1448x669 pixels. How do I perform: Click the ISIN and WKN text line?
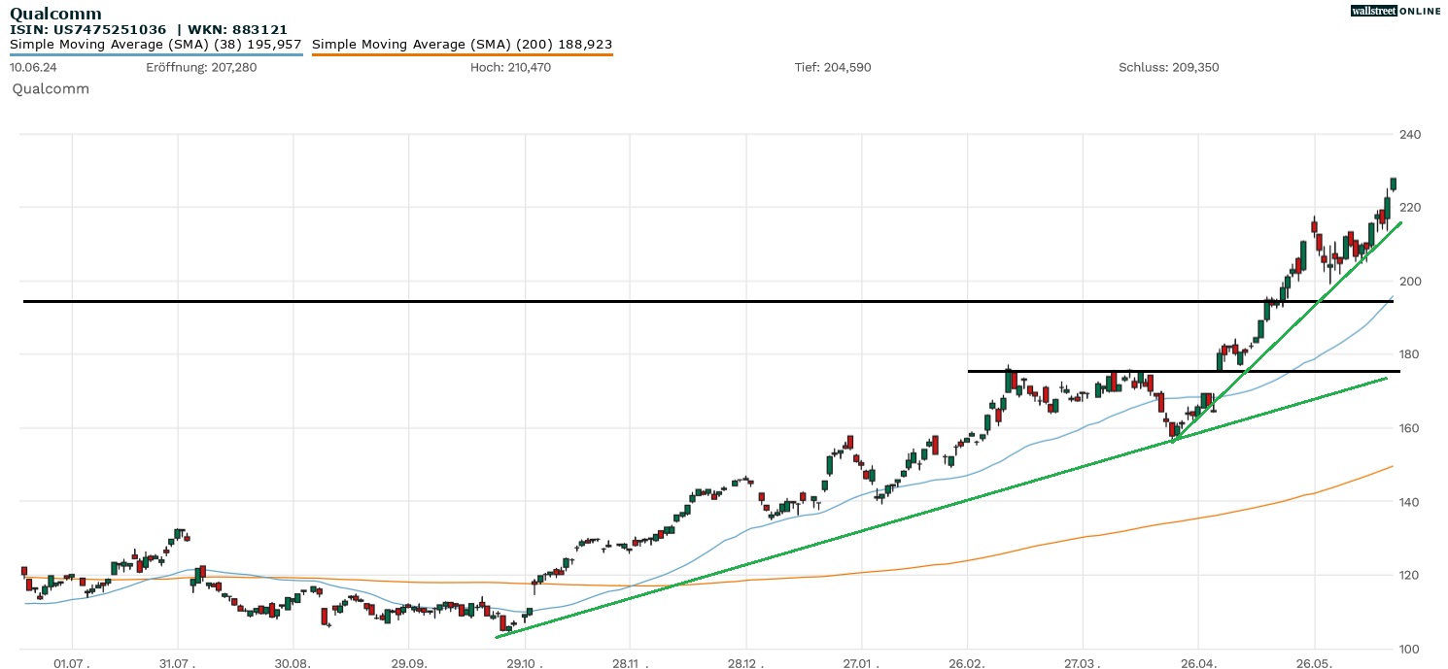click(148, 30)
